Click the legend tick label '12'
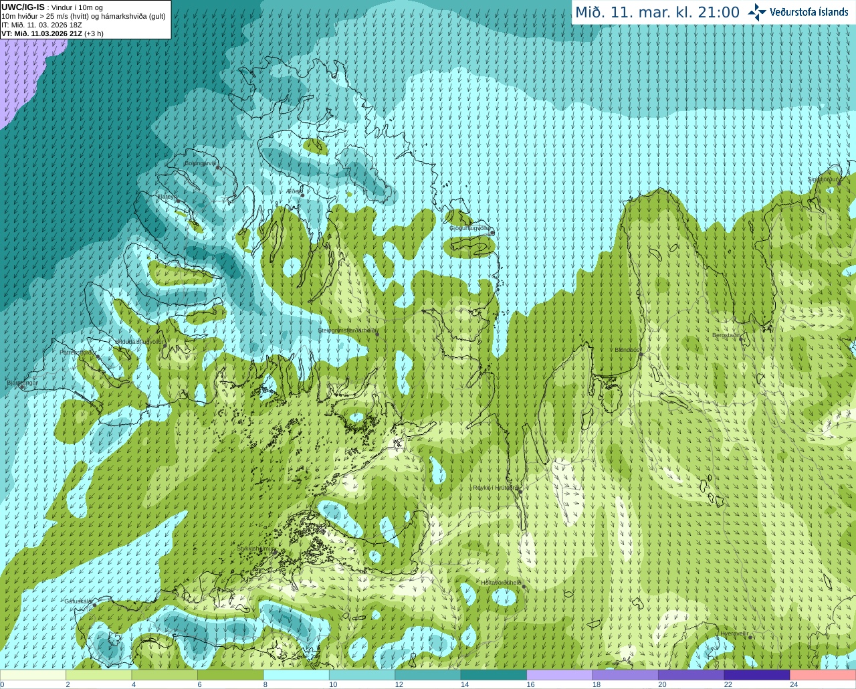 (399, 684)
